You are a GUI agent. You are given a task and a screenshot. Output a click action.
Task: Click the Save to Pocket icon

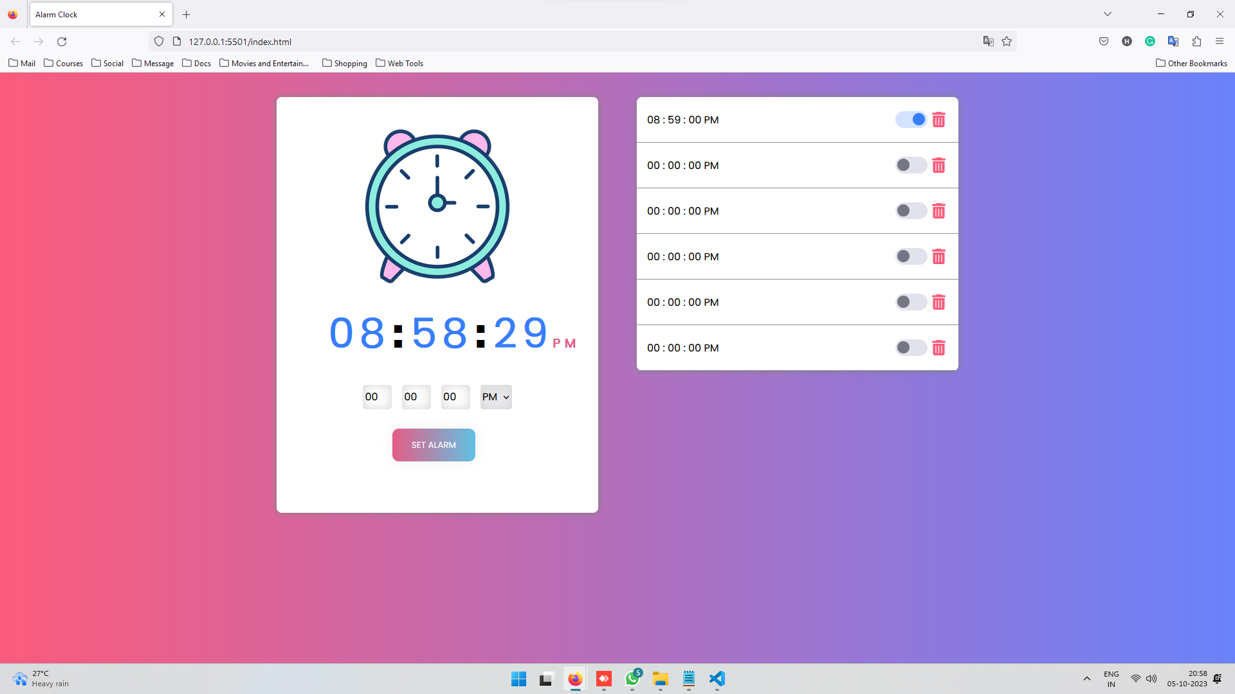[1104, 42]
